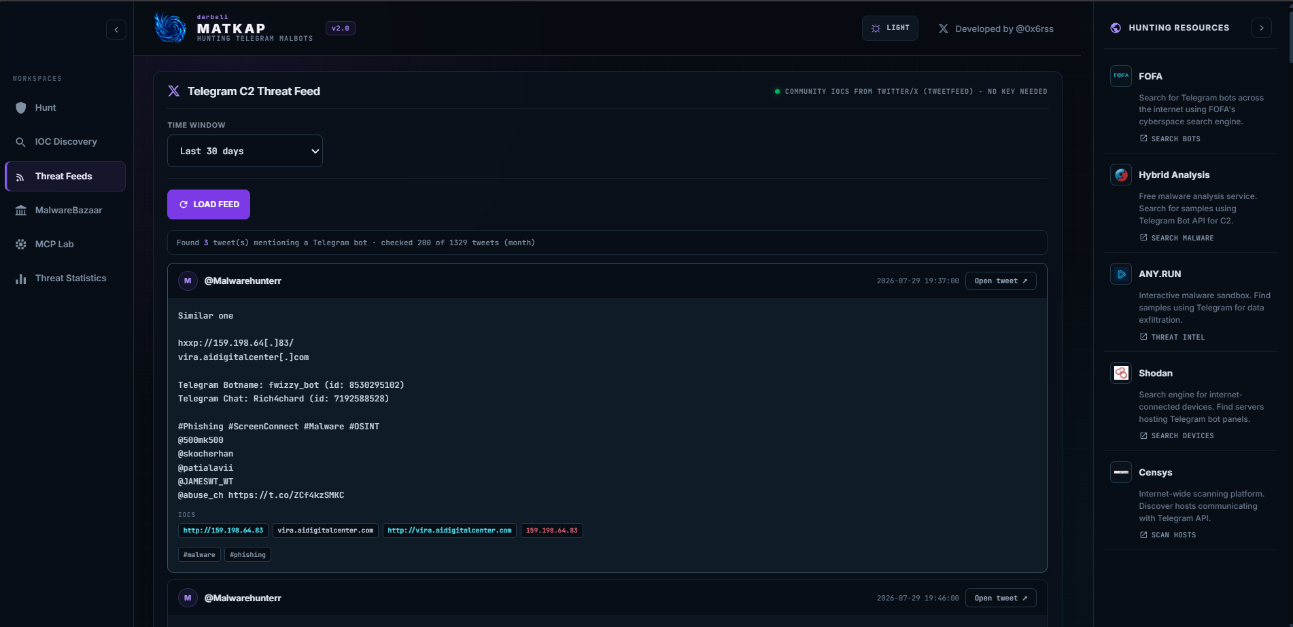Click the MalwareBazaar bank icon
Screen dimensions: 1293x627
(x=21, y=210)
